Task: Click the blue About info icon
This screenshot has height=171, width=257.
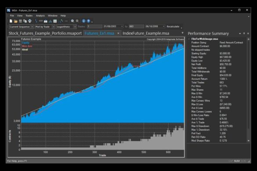Action: click(x=83, y=21)
